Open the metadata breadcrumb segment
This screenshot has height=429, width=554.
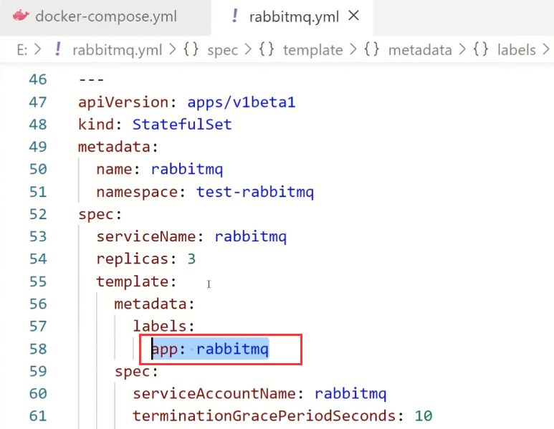point(420,50)
